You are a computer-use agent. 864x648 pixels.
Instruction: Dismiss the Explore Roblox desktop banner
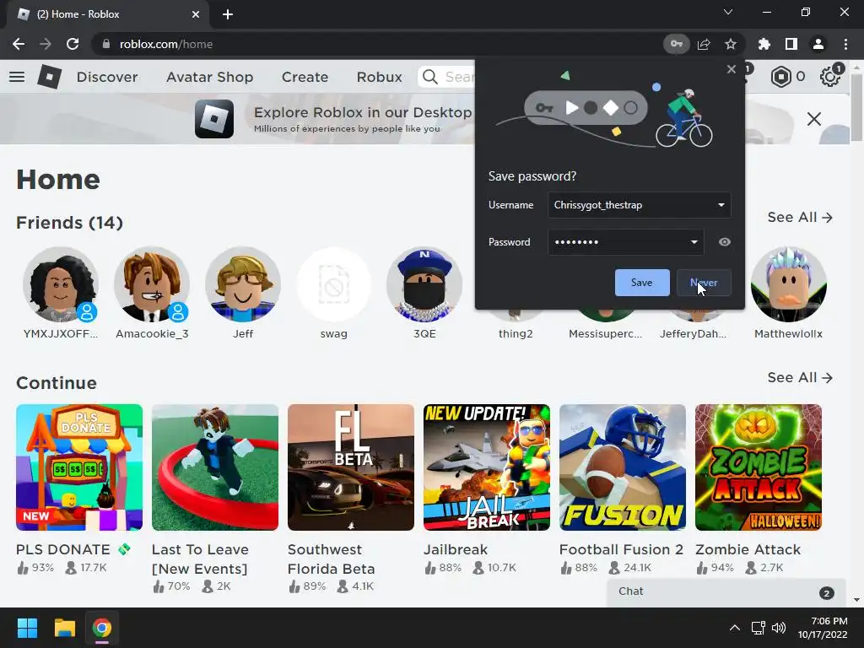pos(814,119)
